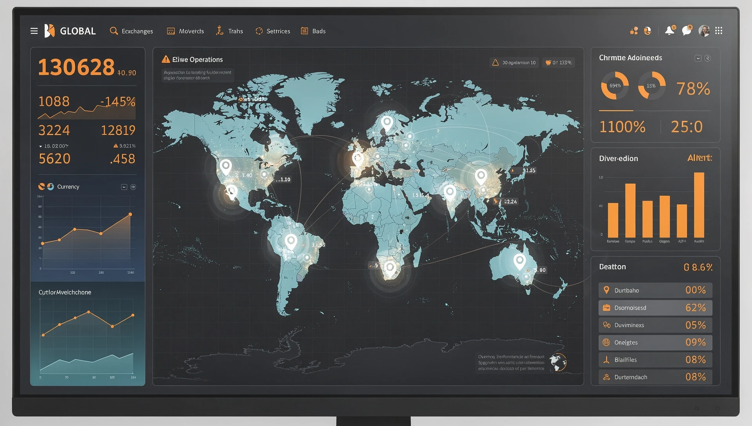Expand the Currency panel dropdown
This screenshot has height=426, width=752.
coord(124,187)
